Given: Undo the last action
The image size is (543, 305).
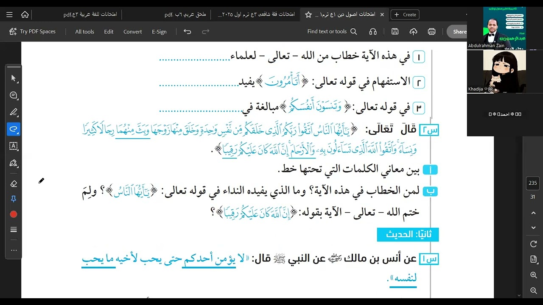Looking at the screenshot, I should click(187, 31).
